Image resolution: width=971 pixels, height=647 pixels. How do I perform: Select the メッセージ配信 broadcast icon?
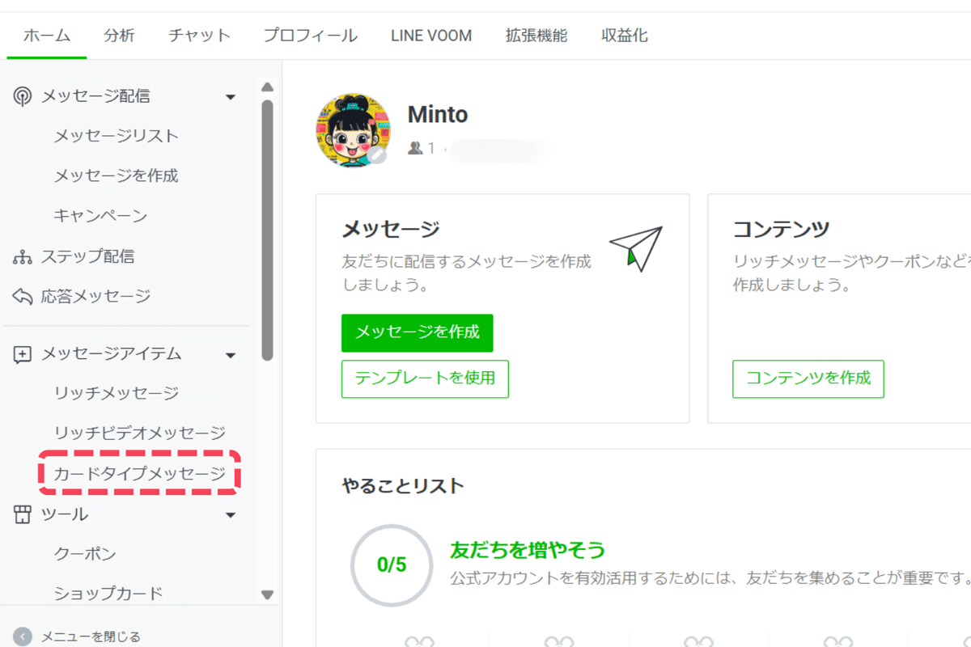pyautogui.click(x=23, y=95)
